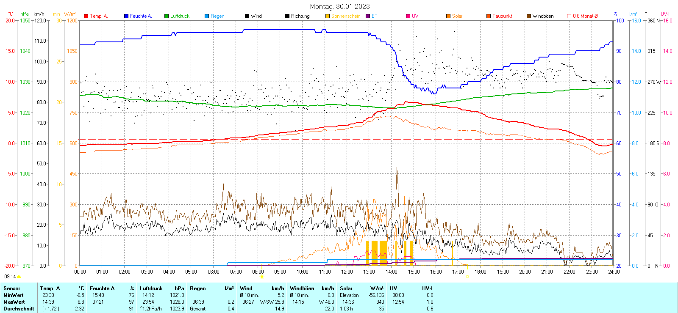This screenshot has width=678, height=313.
Task: Select the Windböen column header in the table
Action: 302,288
